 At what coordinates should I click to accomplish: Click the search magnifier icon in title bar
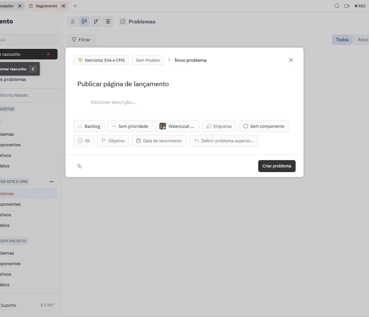click(337, 6)
